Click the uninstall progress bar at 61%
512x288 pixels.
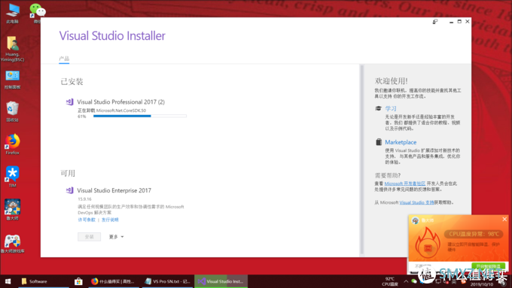[x=140, y=116]
